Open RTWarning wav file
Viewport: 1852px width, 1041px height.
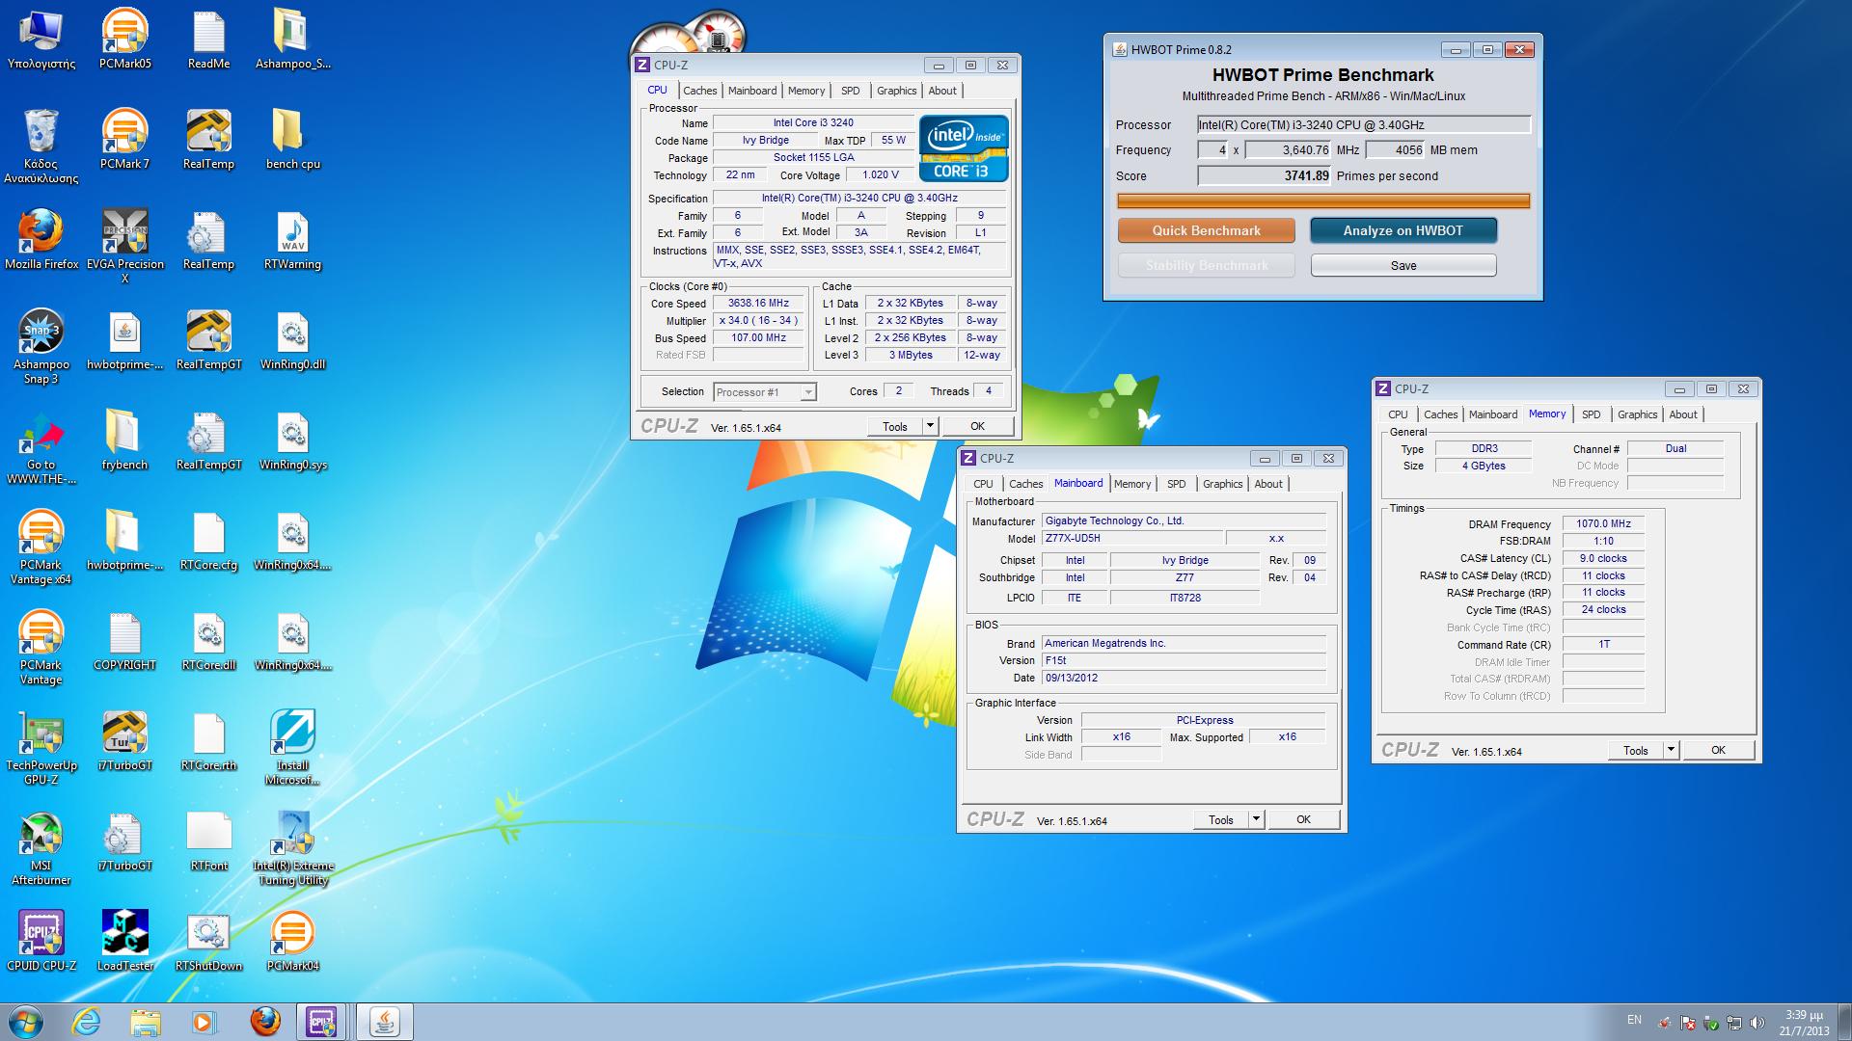coord(292,239)
